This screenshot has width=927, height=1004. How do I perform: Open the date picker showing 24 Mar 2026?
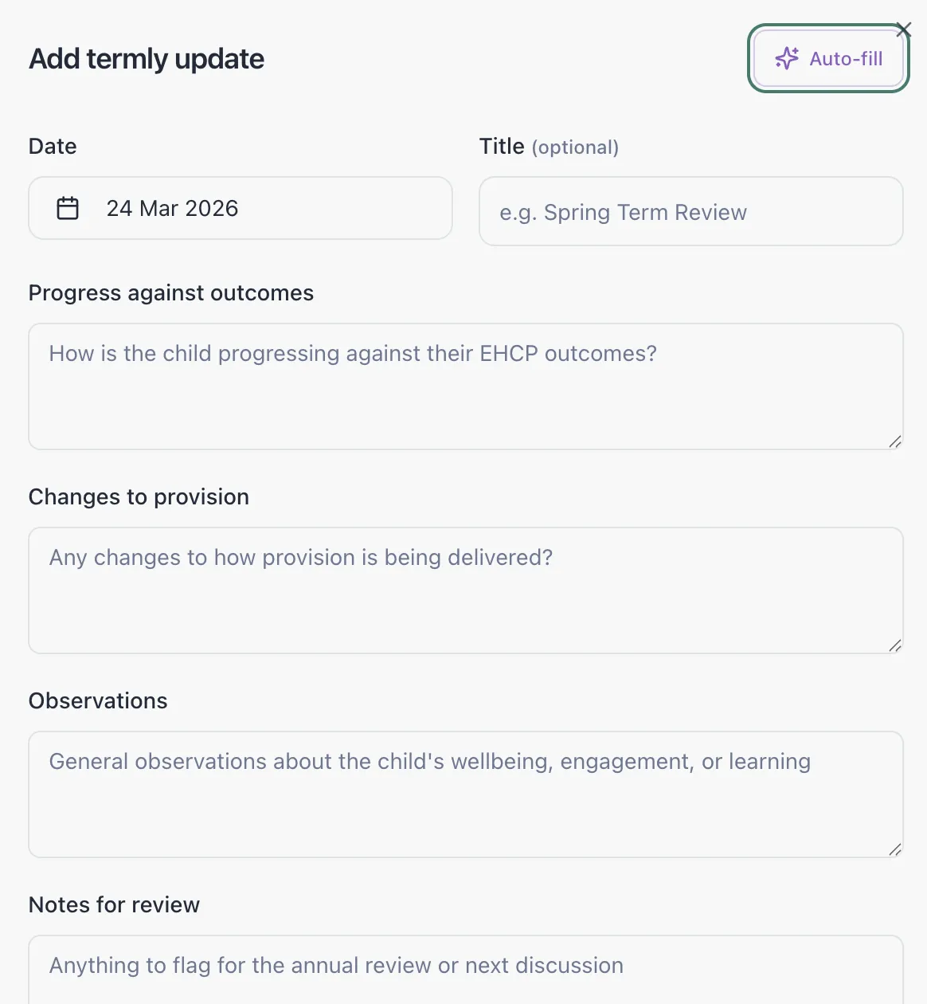pos(240,208)
